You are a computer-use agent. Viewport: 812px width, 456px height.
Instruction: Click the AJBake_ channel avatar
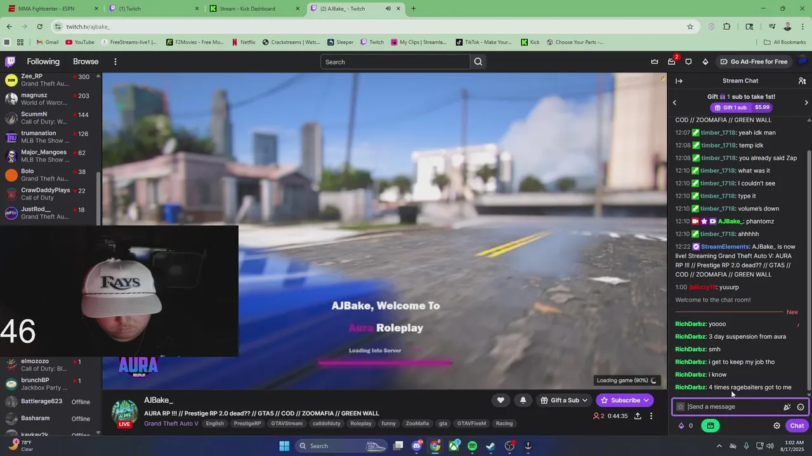pyautogui.click(x=125, y=413)
